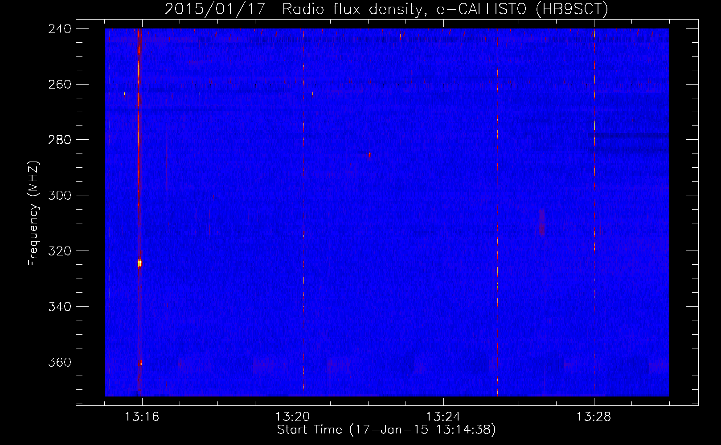Viewport: 721px width, 445px height.
Task: Click the 280 frequency tick label
Action: click(x=60, y=140)
